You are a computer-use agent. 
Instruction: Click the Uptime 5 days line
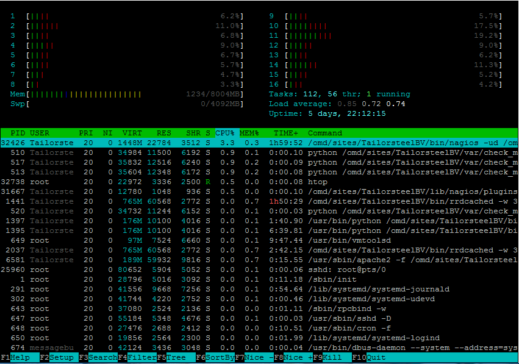tap(328, 114)
